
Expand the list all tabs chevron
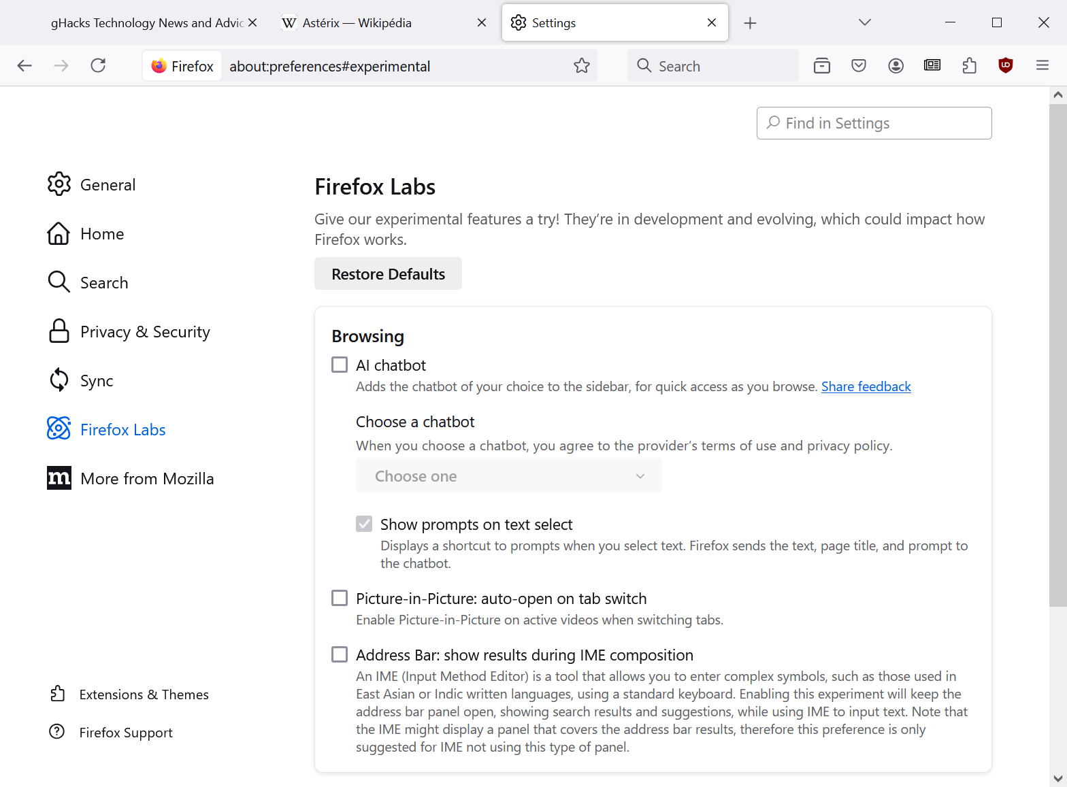(x=865, y=22)
